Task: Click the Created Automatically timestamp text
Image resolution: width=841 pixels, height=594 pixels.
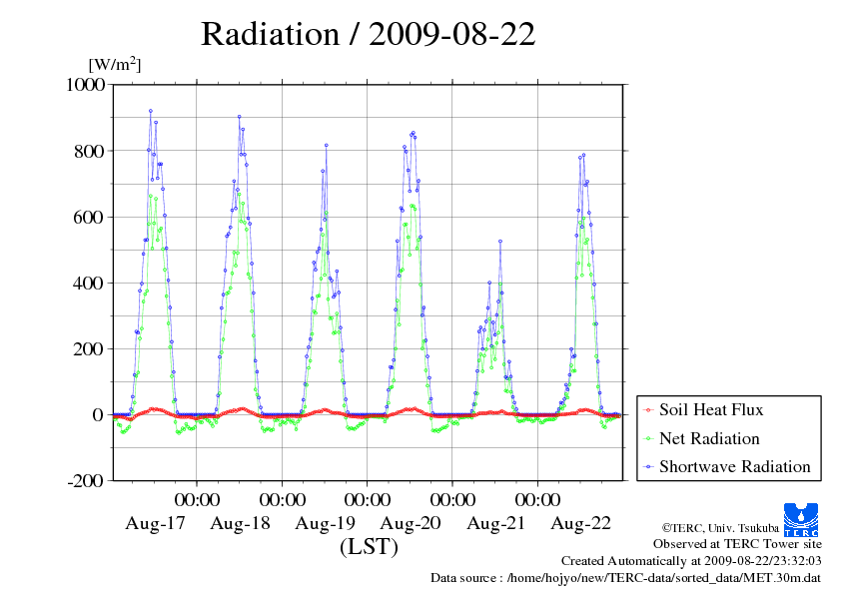Action: 691,561
